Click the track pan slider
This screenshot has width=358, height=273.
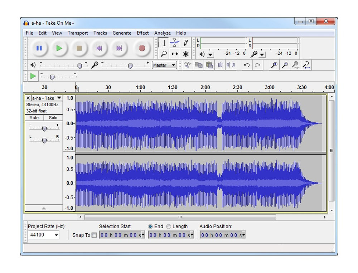click(44, 140)
